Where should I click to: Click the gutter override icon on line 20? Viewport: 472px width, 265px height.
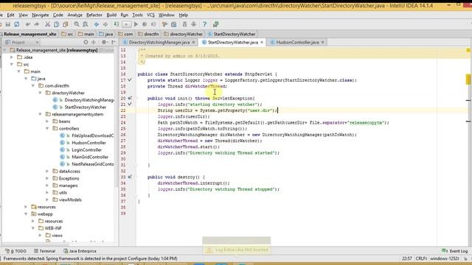coord(130,98)
